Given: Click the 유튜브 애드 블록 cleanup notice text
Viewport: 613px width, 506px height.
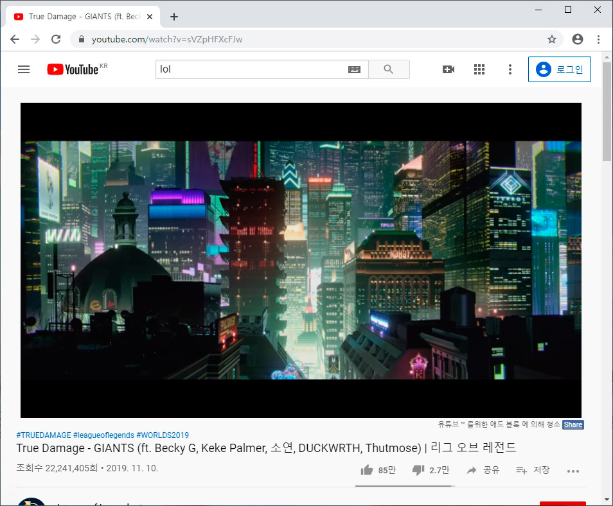Looking at the screenshot, I should click(x=499, y=424).
